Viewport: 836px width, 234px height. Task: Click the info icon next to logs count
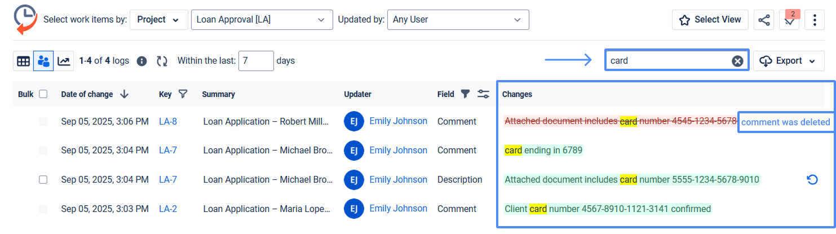[142, 61]
